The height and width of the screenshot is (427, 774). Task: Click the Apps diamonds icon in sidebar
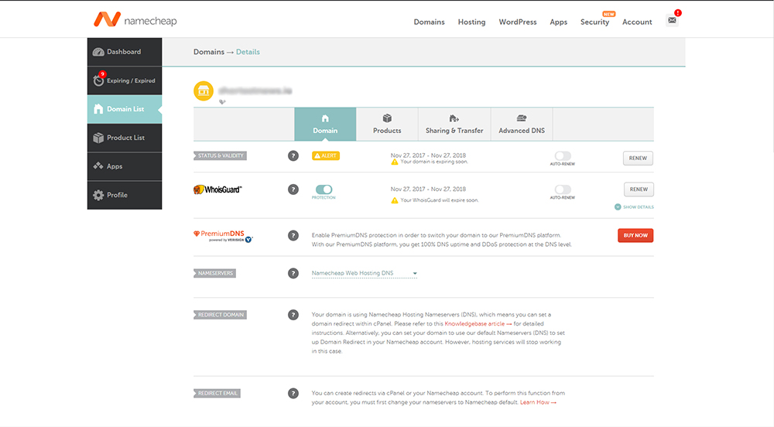pos(98,166)
